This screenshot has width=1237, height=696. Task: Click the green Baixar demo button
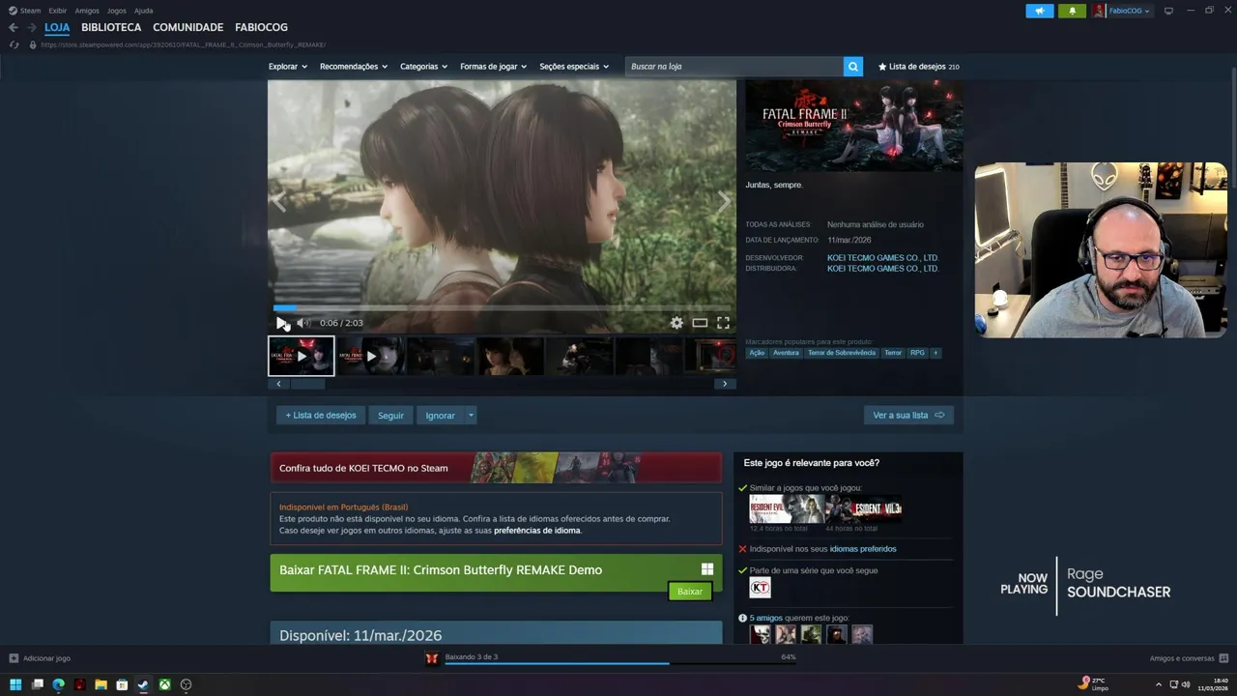coord(690,592)
